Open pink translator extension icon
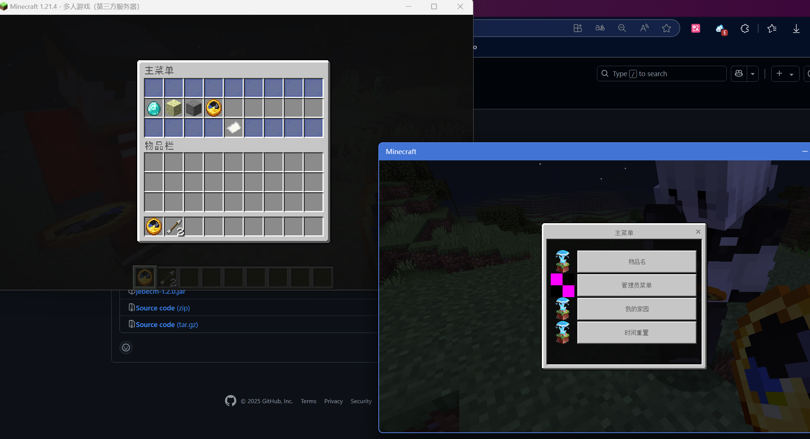The height and width of the screenshot is (439, 810). 696,28
